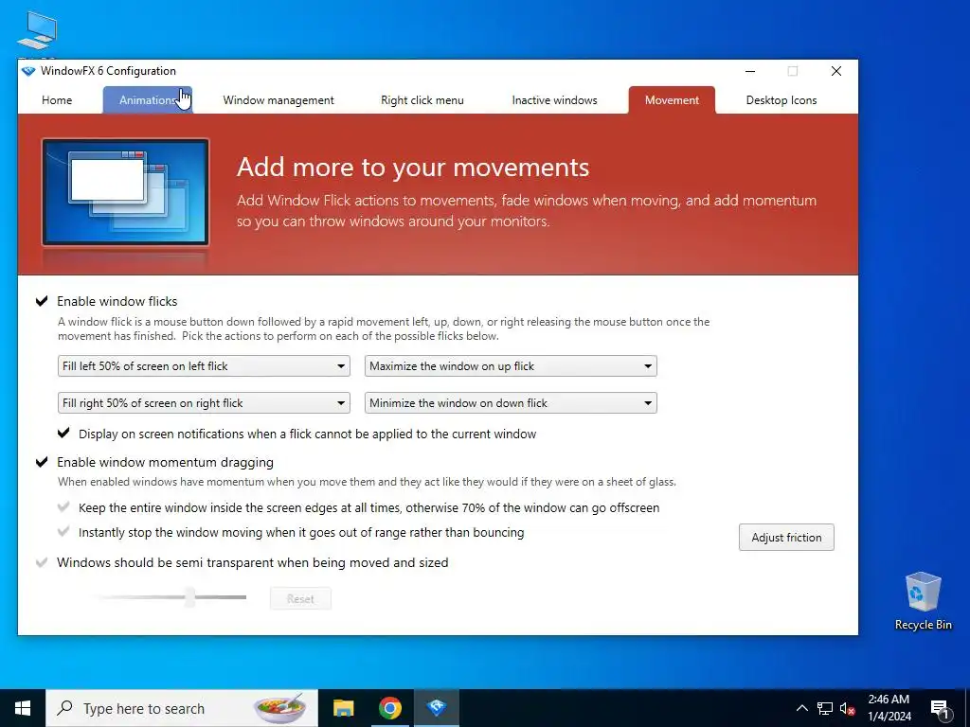Toggle on-screen flick notifications checkbox
This screenshot has height=727, width=970.
click(x=63, y=433)
